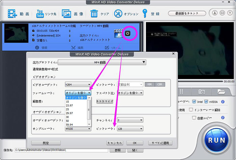The height and width of the screenshot is (160, 236).
Task: Change subtitle 字幕なし stepper
Action: [x=69, y=40]
